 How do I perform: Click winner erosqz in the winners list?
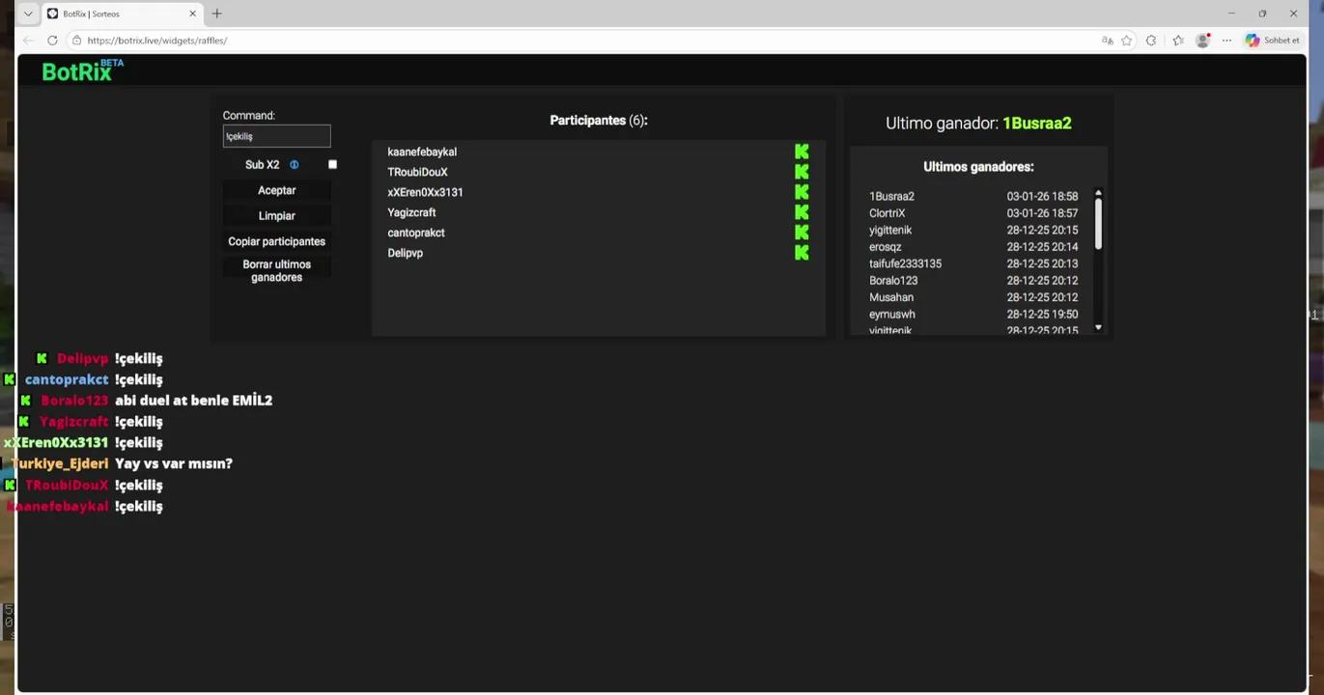(x=886, y=247)
